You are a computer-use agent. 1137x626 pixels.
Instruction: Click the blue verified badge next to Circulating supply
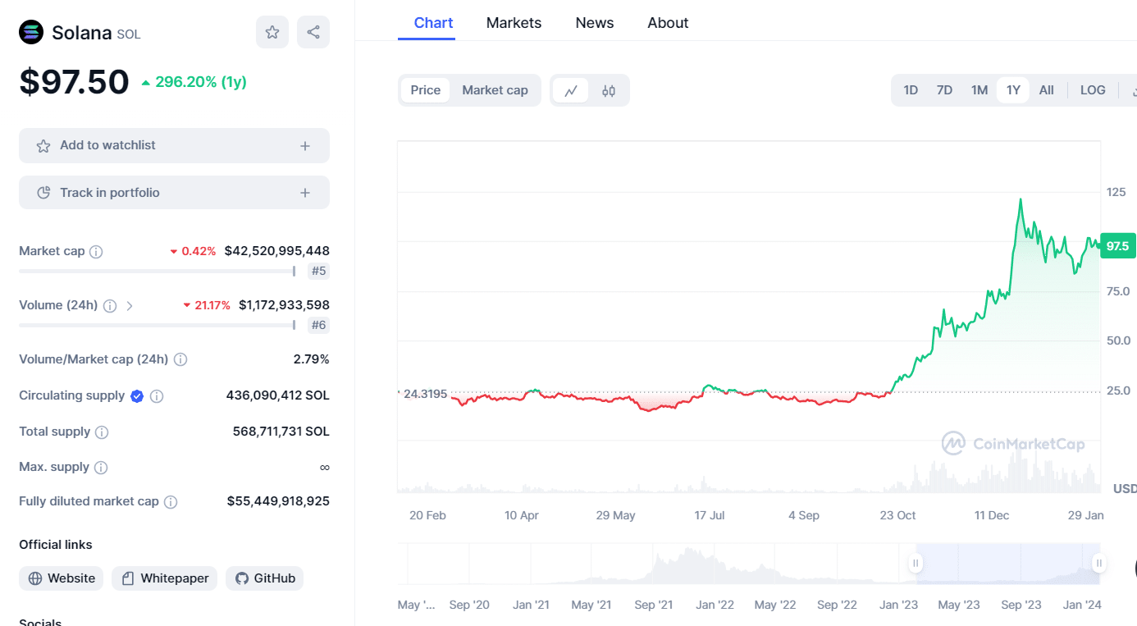[137, 395]
